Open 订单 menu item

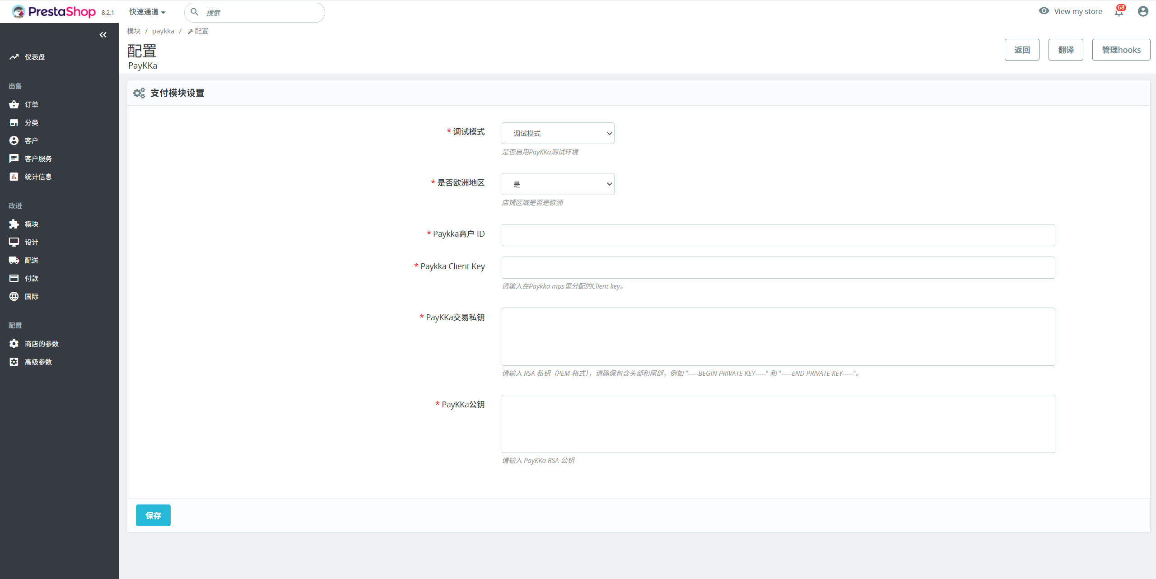[x=32, y=104]
